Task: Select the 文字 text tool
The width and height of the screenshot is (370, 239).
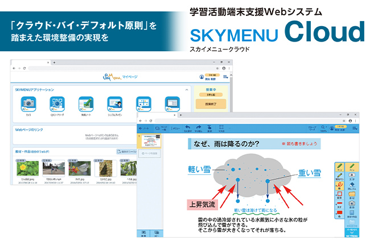Action: (x=352, y=176)
